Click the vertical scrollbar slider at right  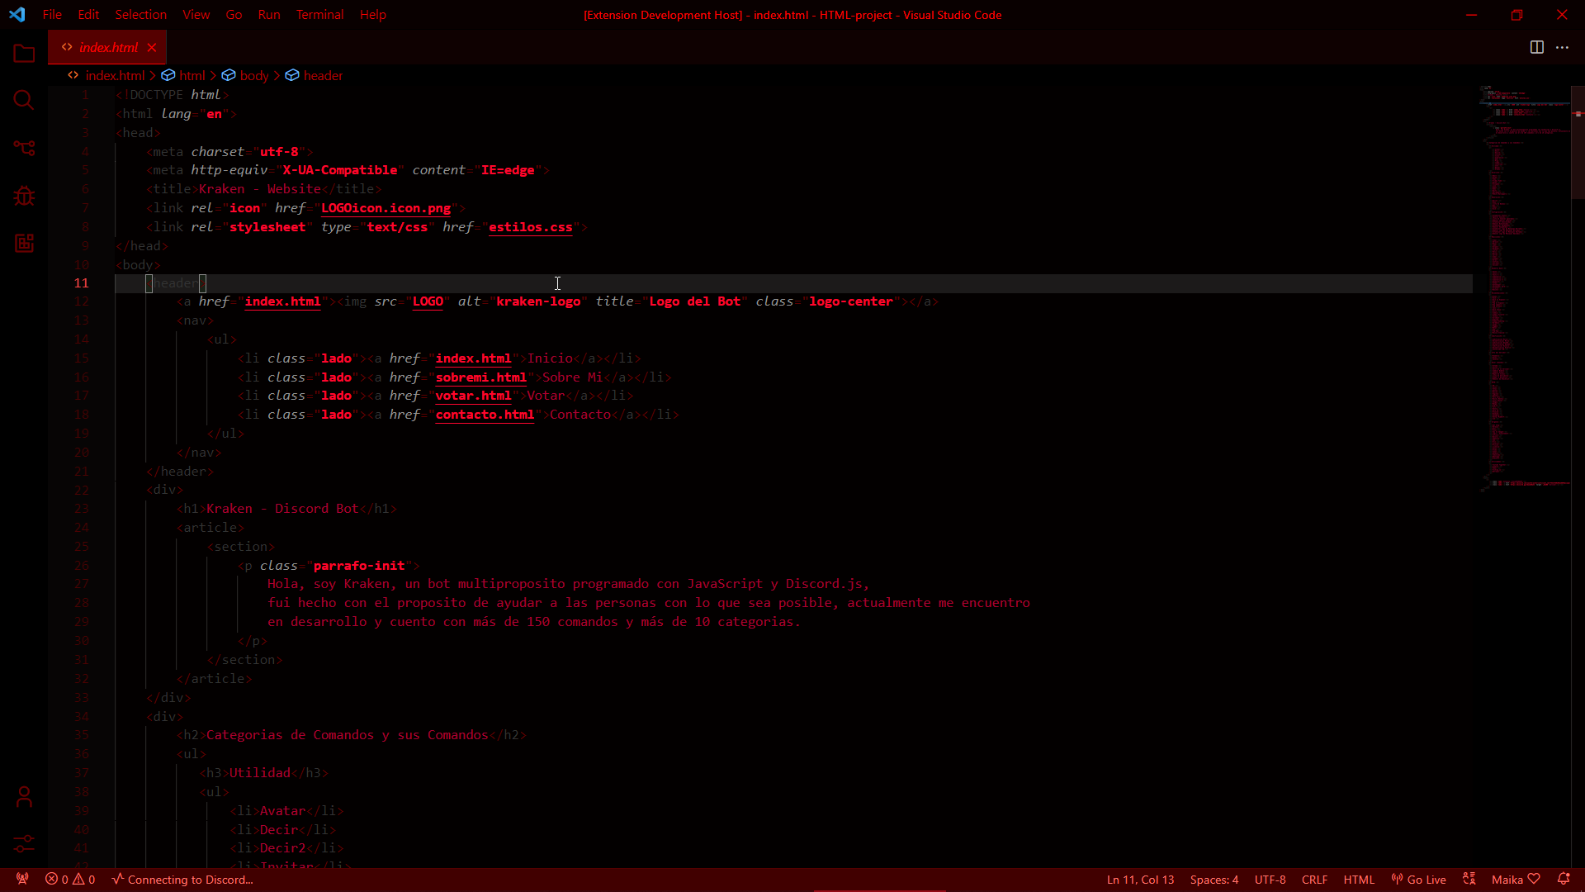click(x=1578, y=143)
